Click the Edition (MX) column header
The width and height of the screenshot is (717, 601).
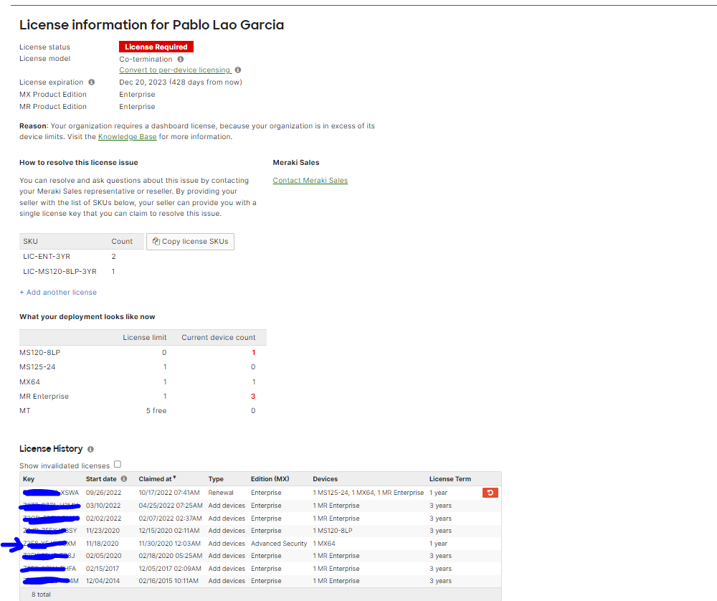(270, 479)
